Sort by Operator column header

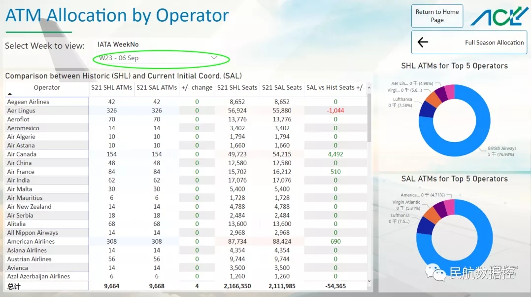tap(47, 87)
